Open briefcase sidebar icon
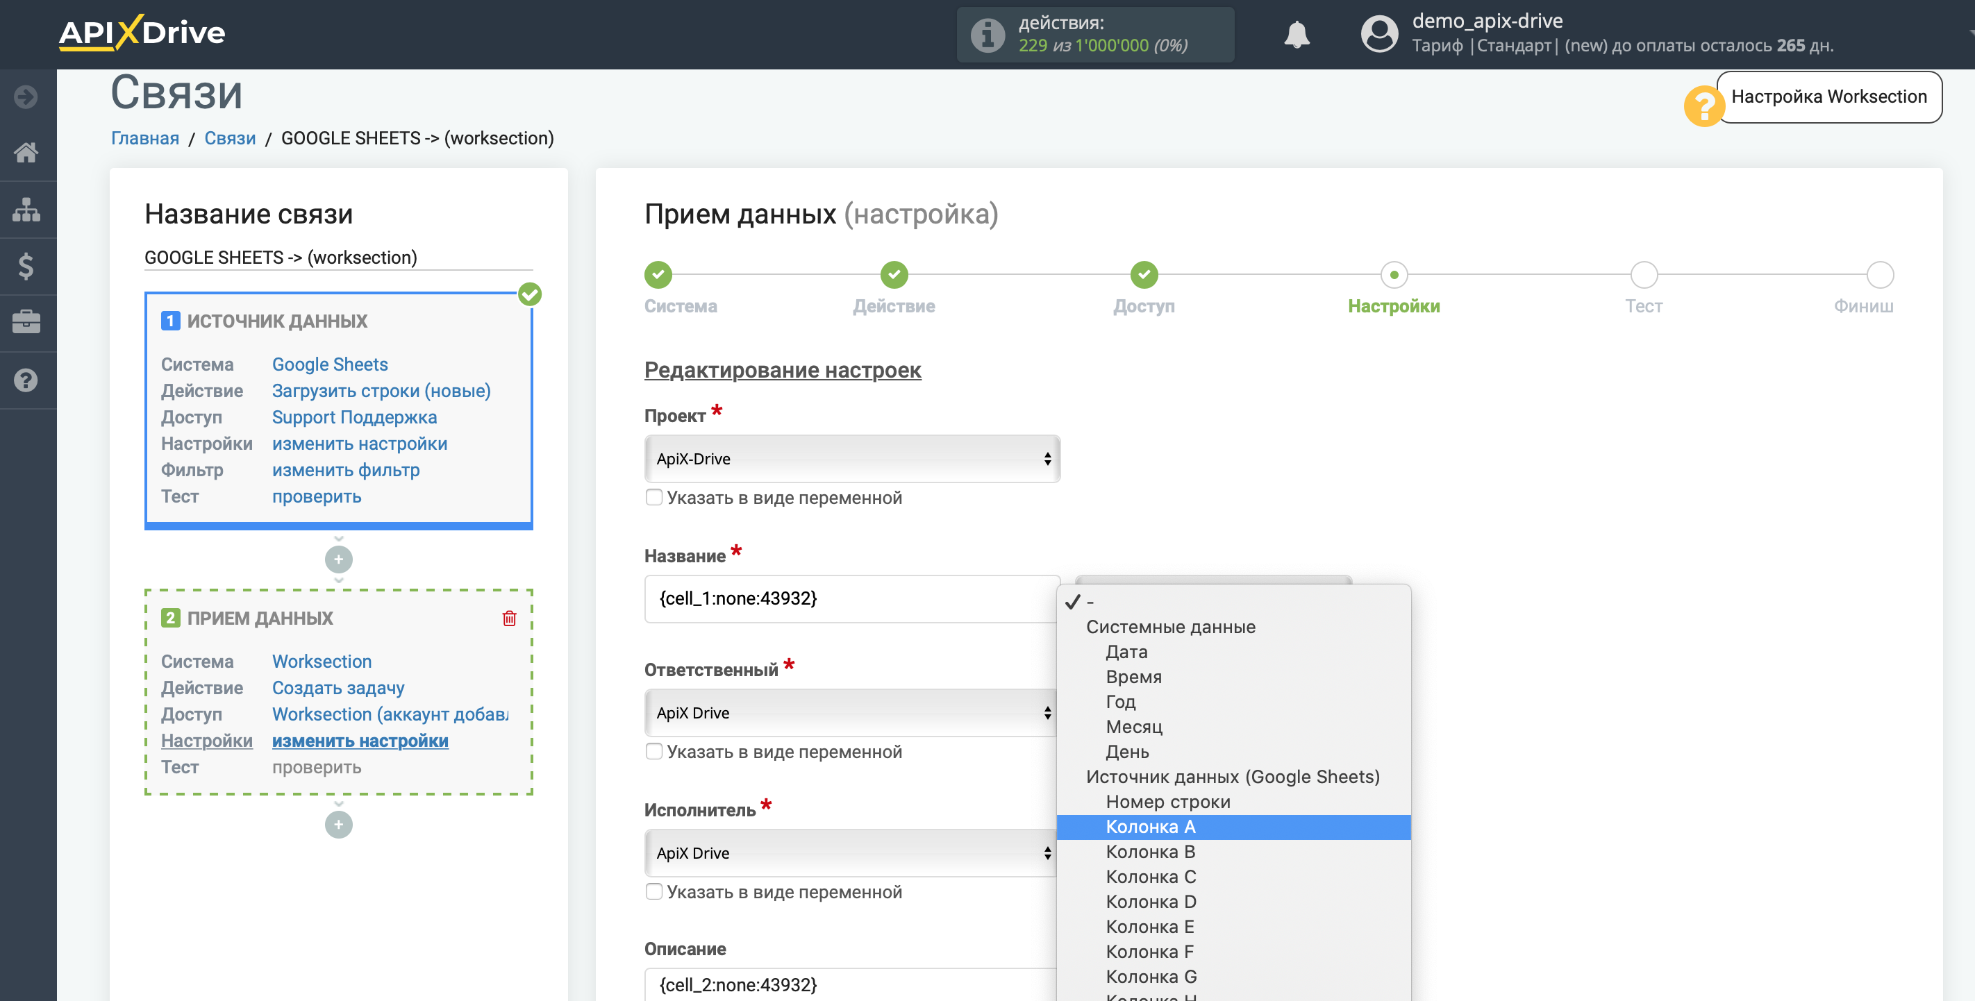 point(26,322)
